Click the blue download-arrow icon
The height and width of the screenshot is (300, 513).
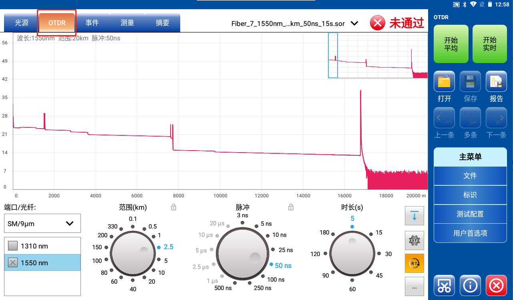coord(414,217)
